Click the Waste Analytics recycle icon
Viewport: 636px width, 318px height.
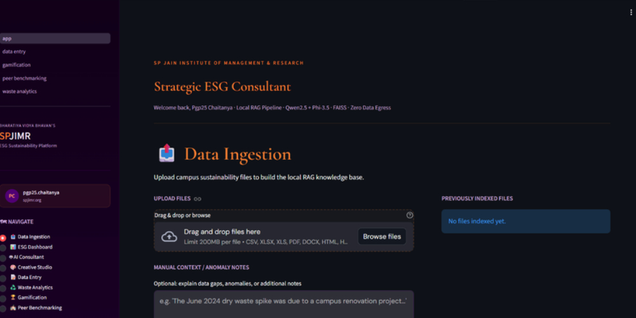(x=13, y=288)
